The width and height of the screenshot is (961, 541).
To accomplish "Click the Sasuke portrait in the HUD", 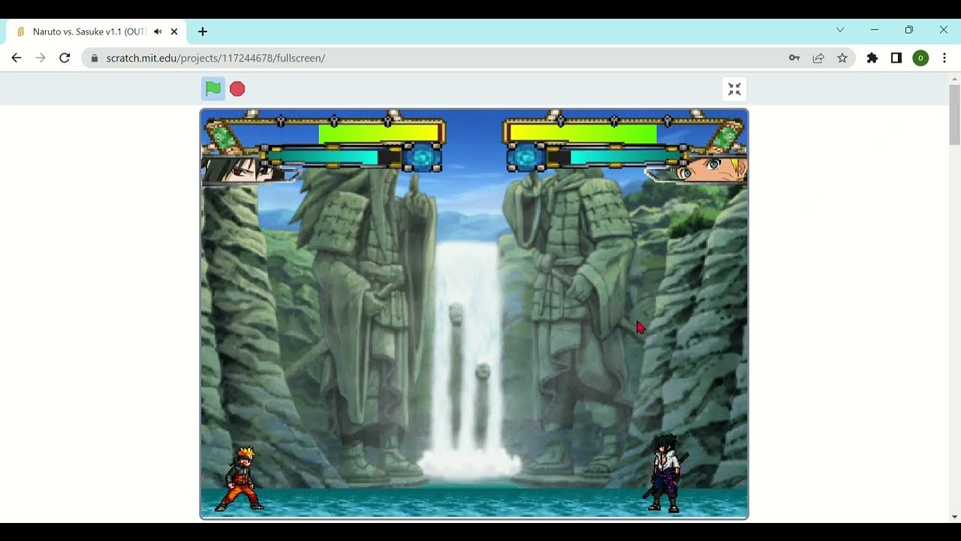I will [243, 170].
